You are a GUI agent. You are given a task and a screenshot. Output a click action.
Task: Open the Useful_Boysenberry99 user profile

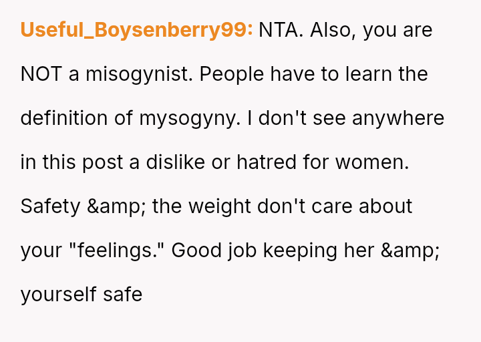[136, 30]
